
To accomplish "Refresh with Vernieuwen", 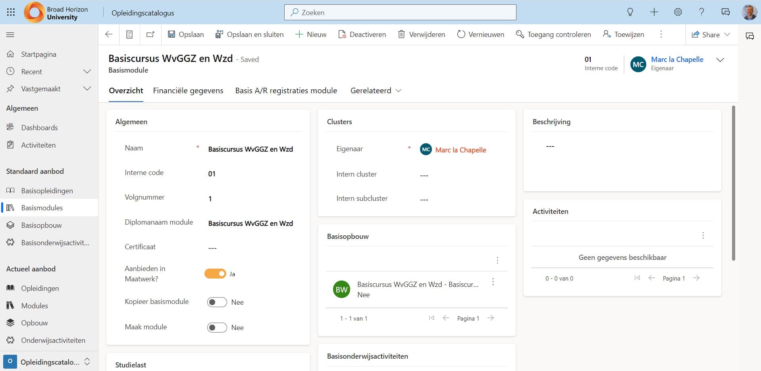I will pyautogui.click(x=480, y=35).
